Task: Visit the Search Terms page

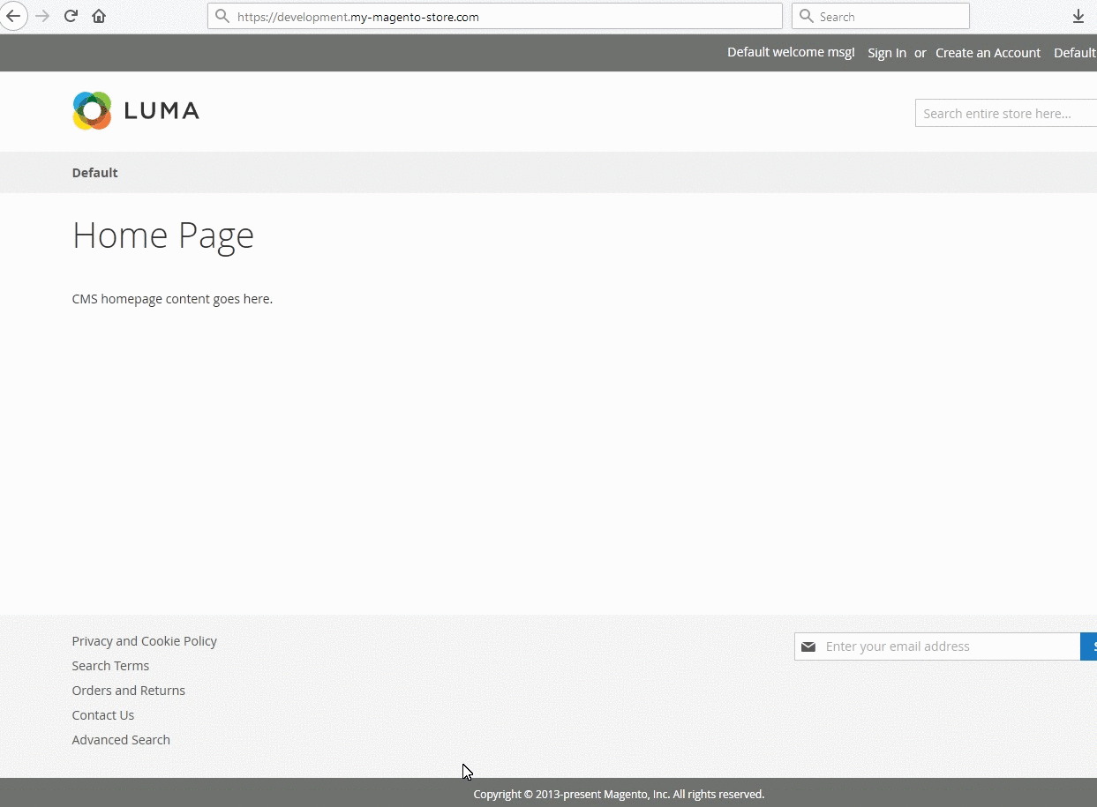Action: pos(110,666)
